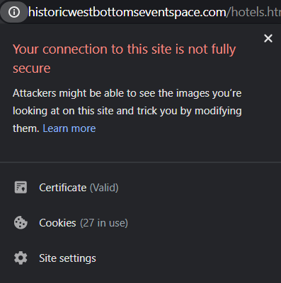Click the historicwestbottomseventspace.com domain in address bar
Viewport: 281px width, 283px height.
[x=127, y=12]
